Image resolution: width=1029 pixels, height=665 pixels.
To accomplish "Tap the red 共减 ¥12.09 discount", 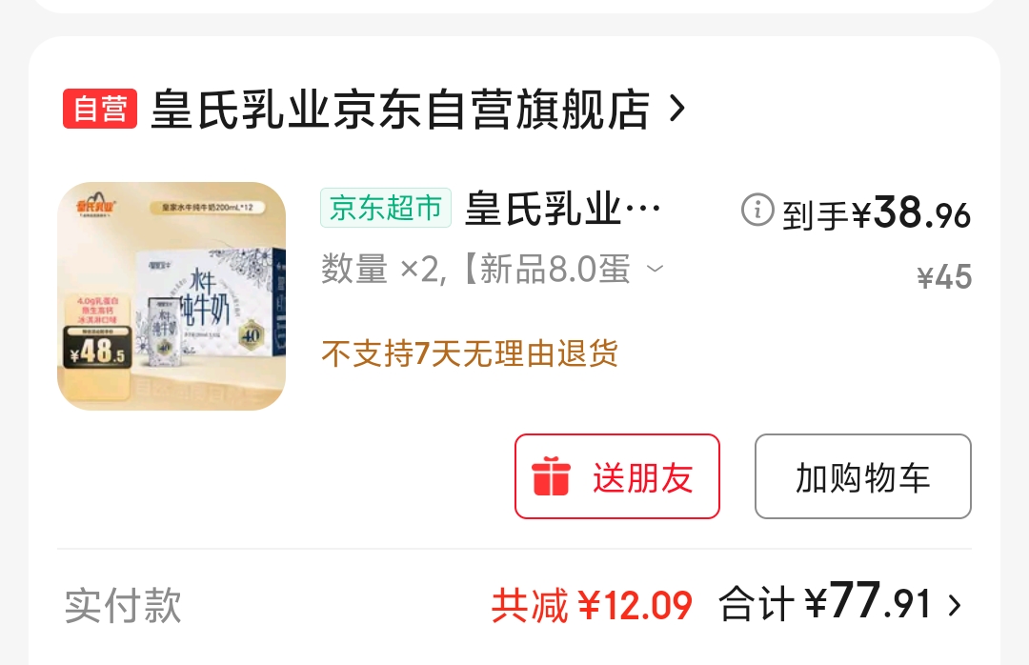I will pos(592,605).
